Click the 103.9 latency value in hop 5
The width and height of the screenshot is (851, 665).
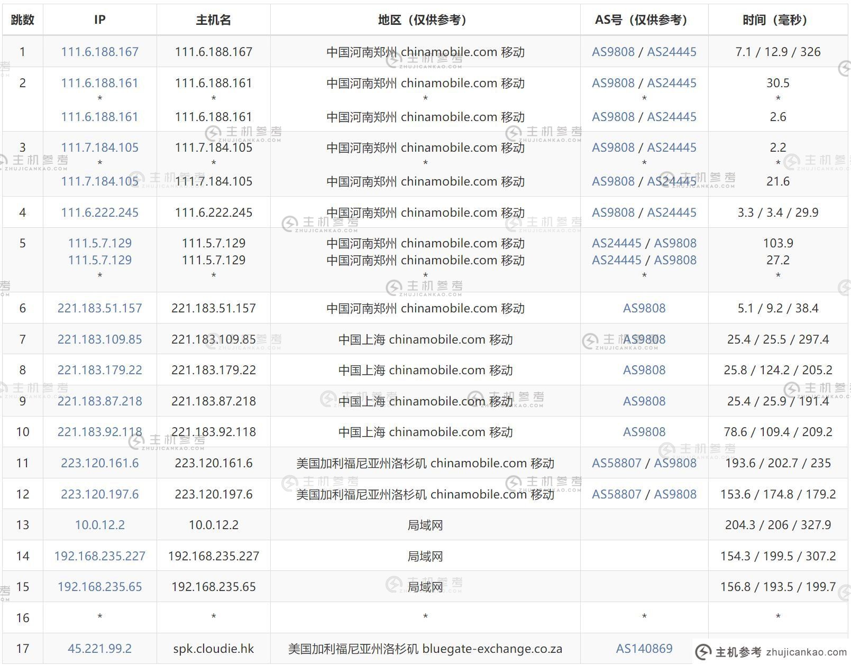(778, 243)
